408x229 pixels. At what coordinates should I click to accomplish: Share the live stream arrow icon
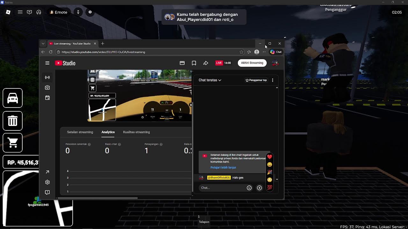coord(206,63)
